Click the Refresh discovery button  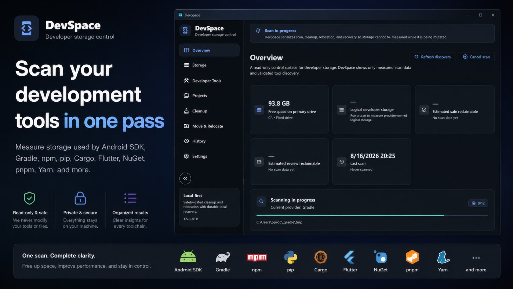click(433, 57)
